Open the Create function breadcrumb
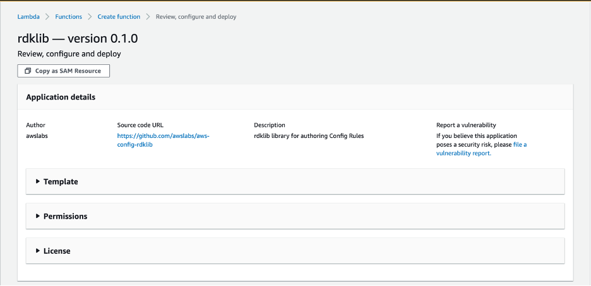The image size is (591, 286). 119,17
